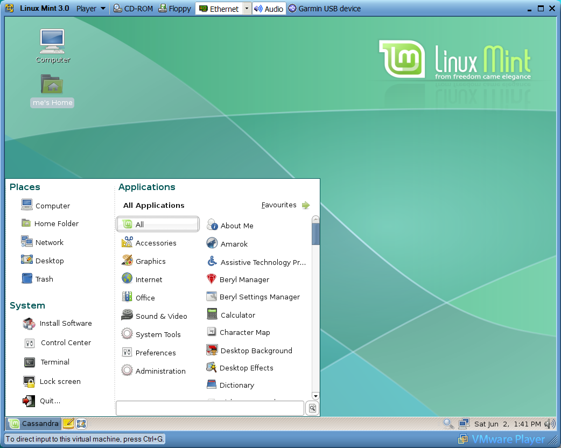Toggle the Floppy device
This screenshot has width=561, height=448.
click(175, 8)
